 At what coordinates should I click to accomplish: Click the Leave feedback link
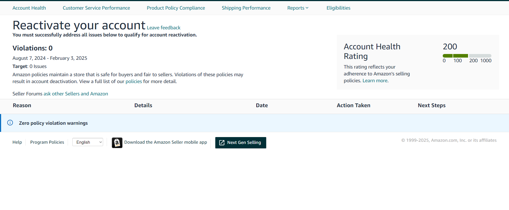pyautogui.click(x=164, y=28)
